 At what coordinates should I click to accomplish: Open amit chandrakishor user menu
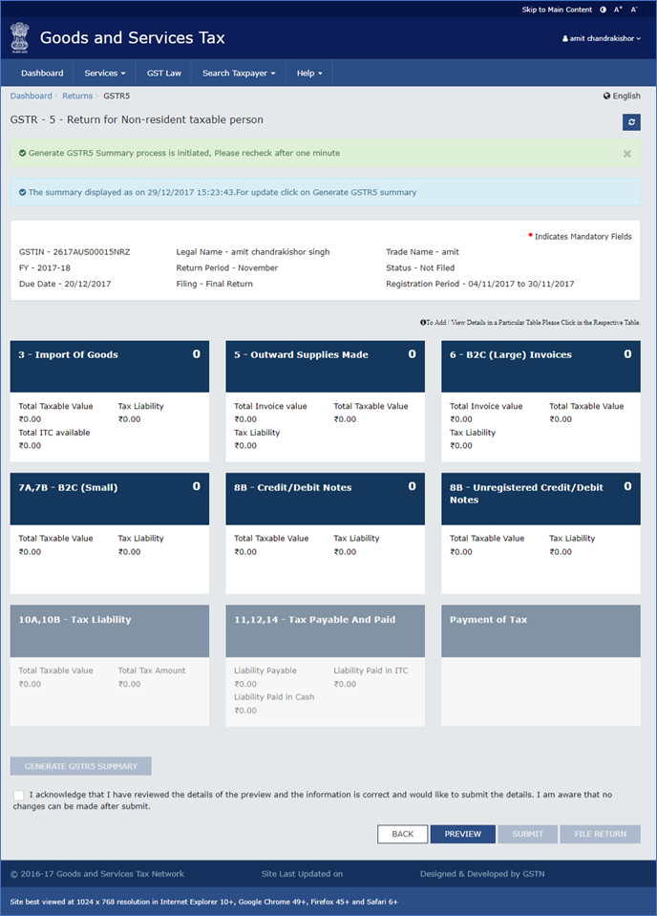[602, 38]
